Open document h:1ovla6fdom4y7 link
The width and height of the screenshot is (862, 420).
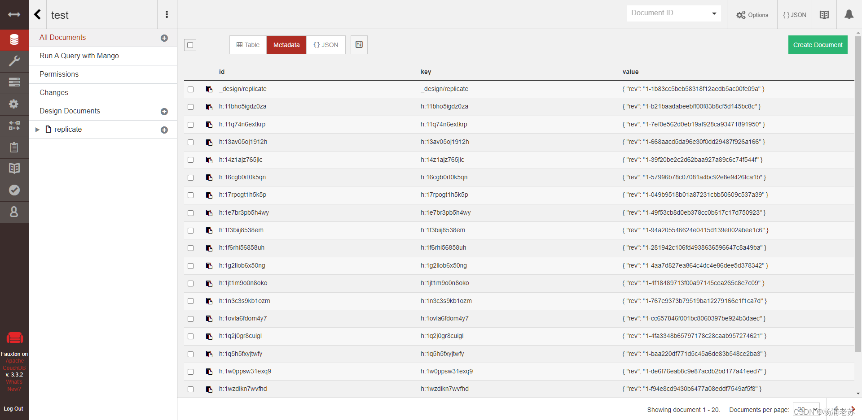(243, 319)
